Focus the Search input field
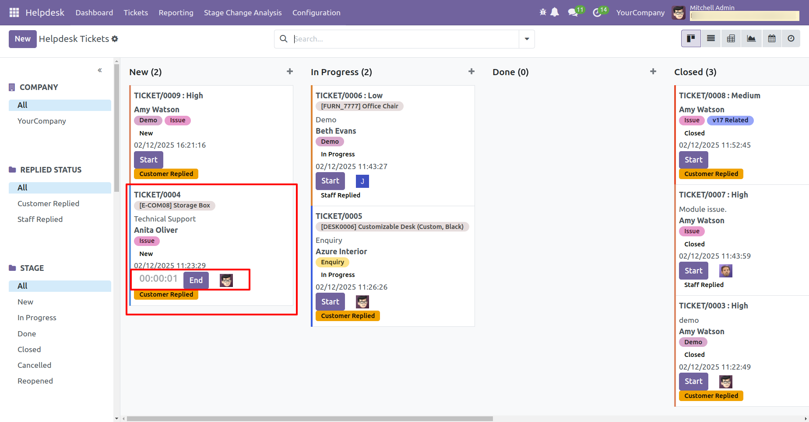The width and height of the screenshot is (809, 422). point(405,39)
